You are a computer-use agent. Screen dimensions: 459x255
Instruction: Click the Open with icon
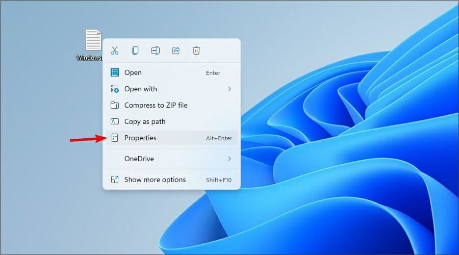115,89
